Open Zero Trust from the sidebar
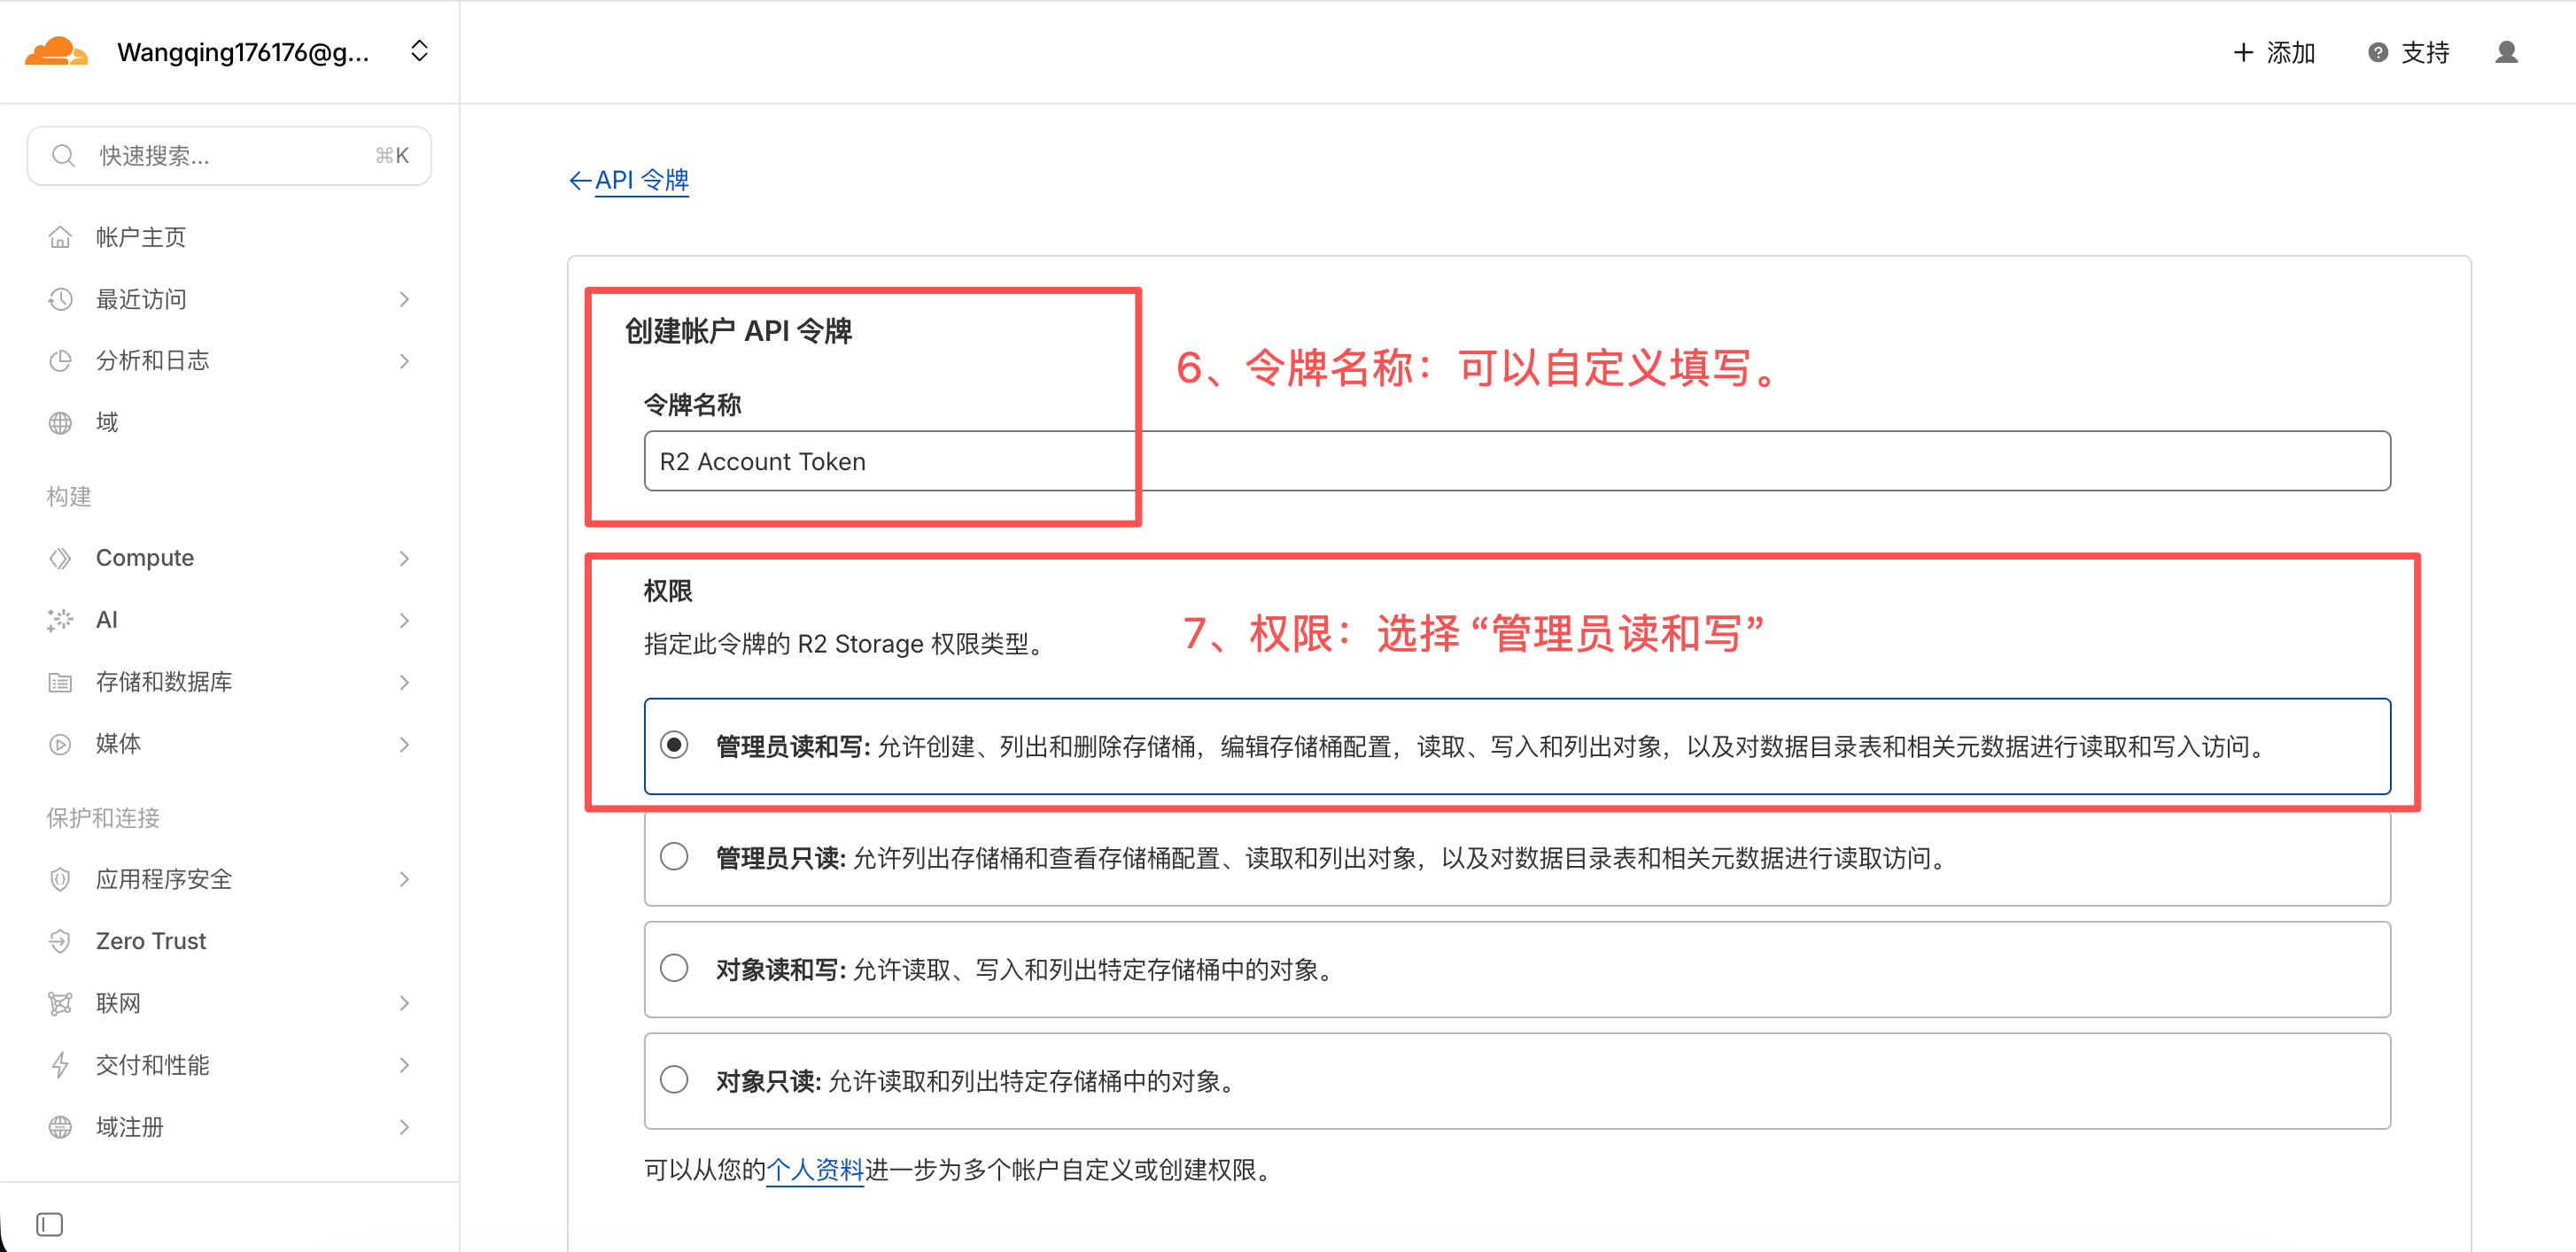The height and width of the screenshot is (1252, 2576). (x=150, y=940)
